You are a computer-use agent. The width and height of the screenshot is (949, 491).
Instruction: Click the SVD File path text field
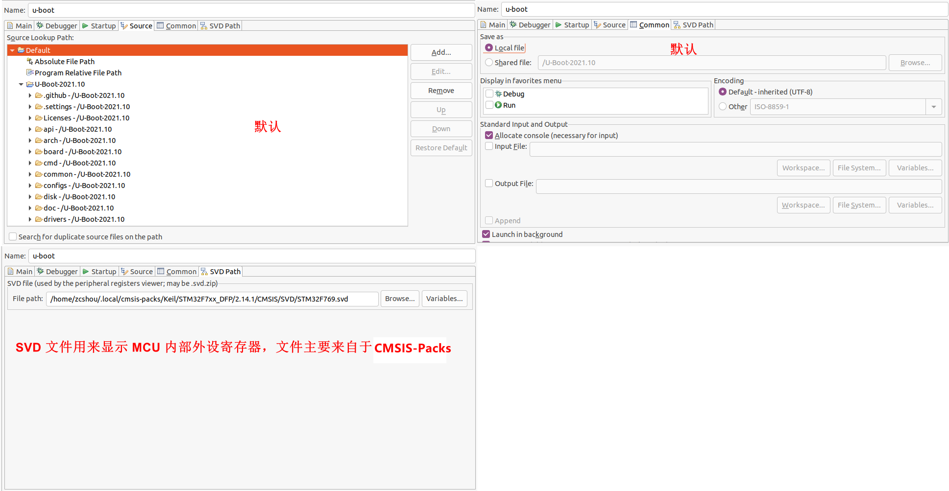[x=212, y=299]
